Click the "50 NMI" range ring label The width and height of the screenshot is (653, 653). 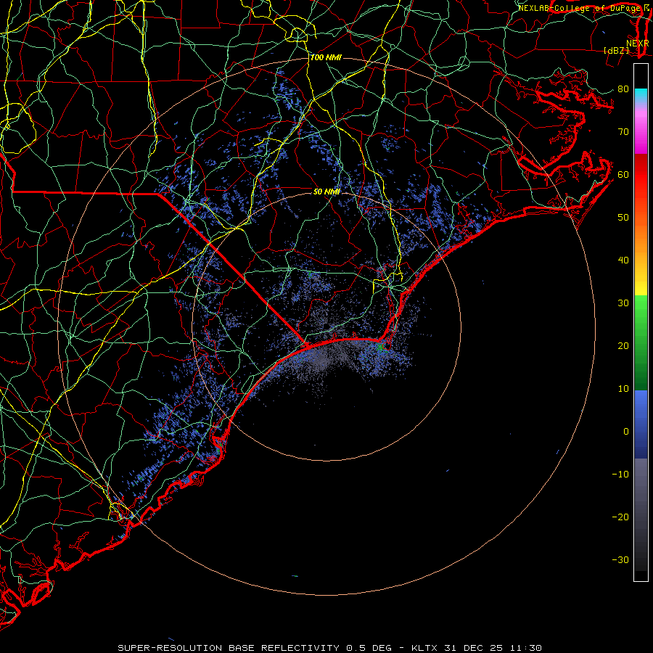click(x=327, y=192)
